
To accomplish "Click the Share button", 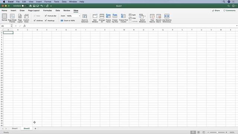I will [216, 10].
